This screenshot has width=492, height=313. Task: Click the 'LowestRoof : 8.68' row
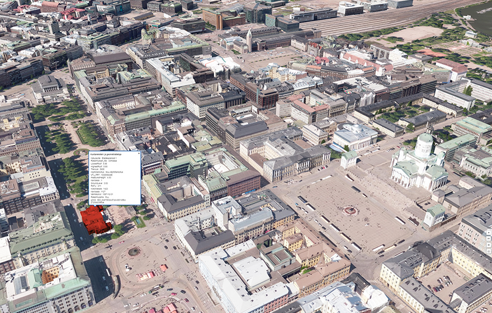pos(99,164)
